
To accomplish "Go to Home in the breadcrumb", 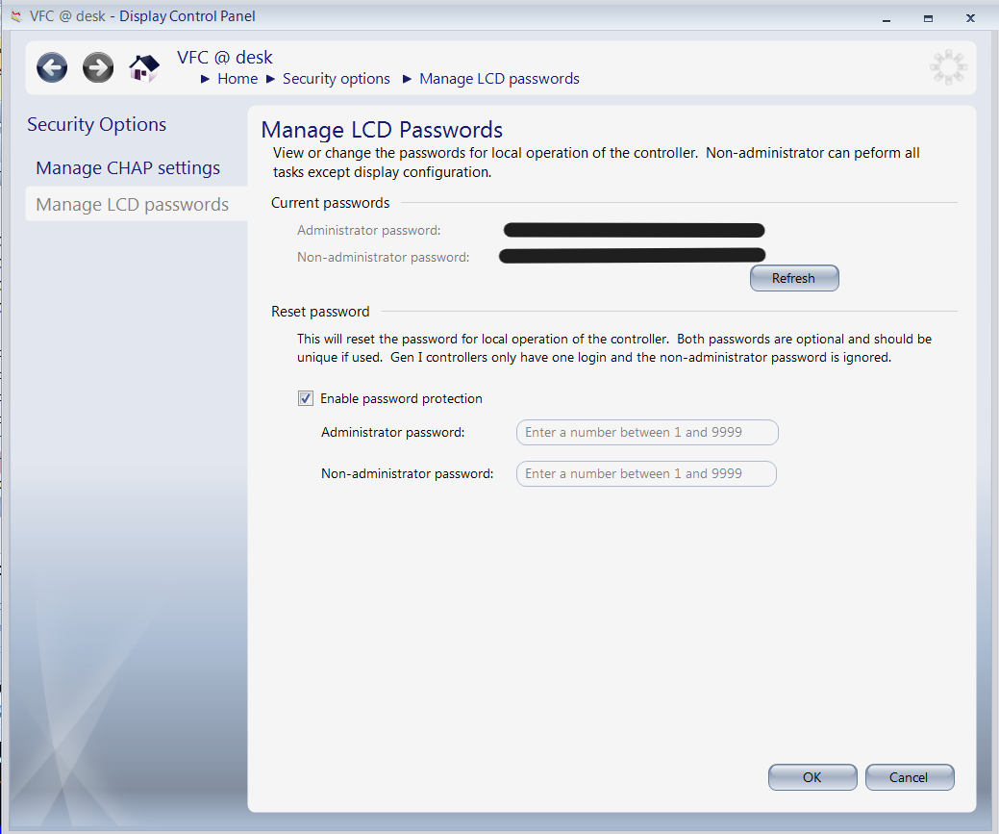I will pyautogui.click(x=237, y=79).
